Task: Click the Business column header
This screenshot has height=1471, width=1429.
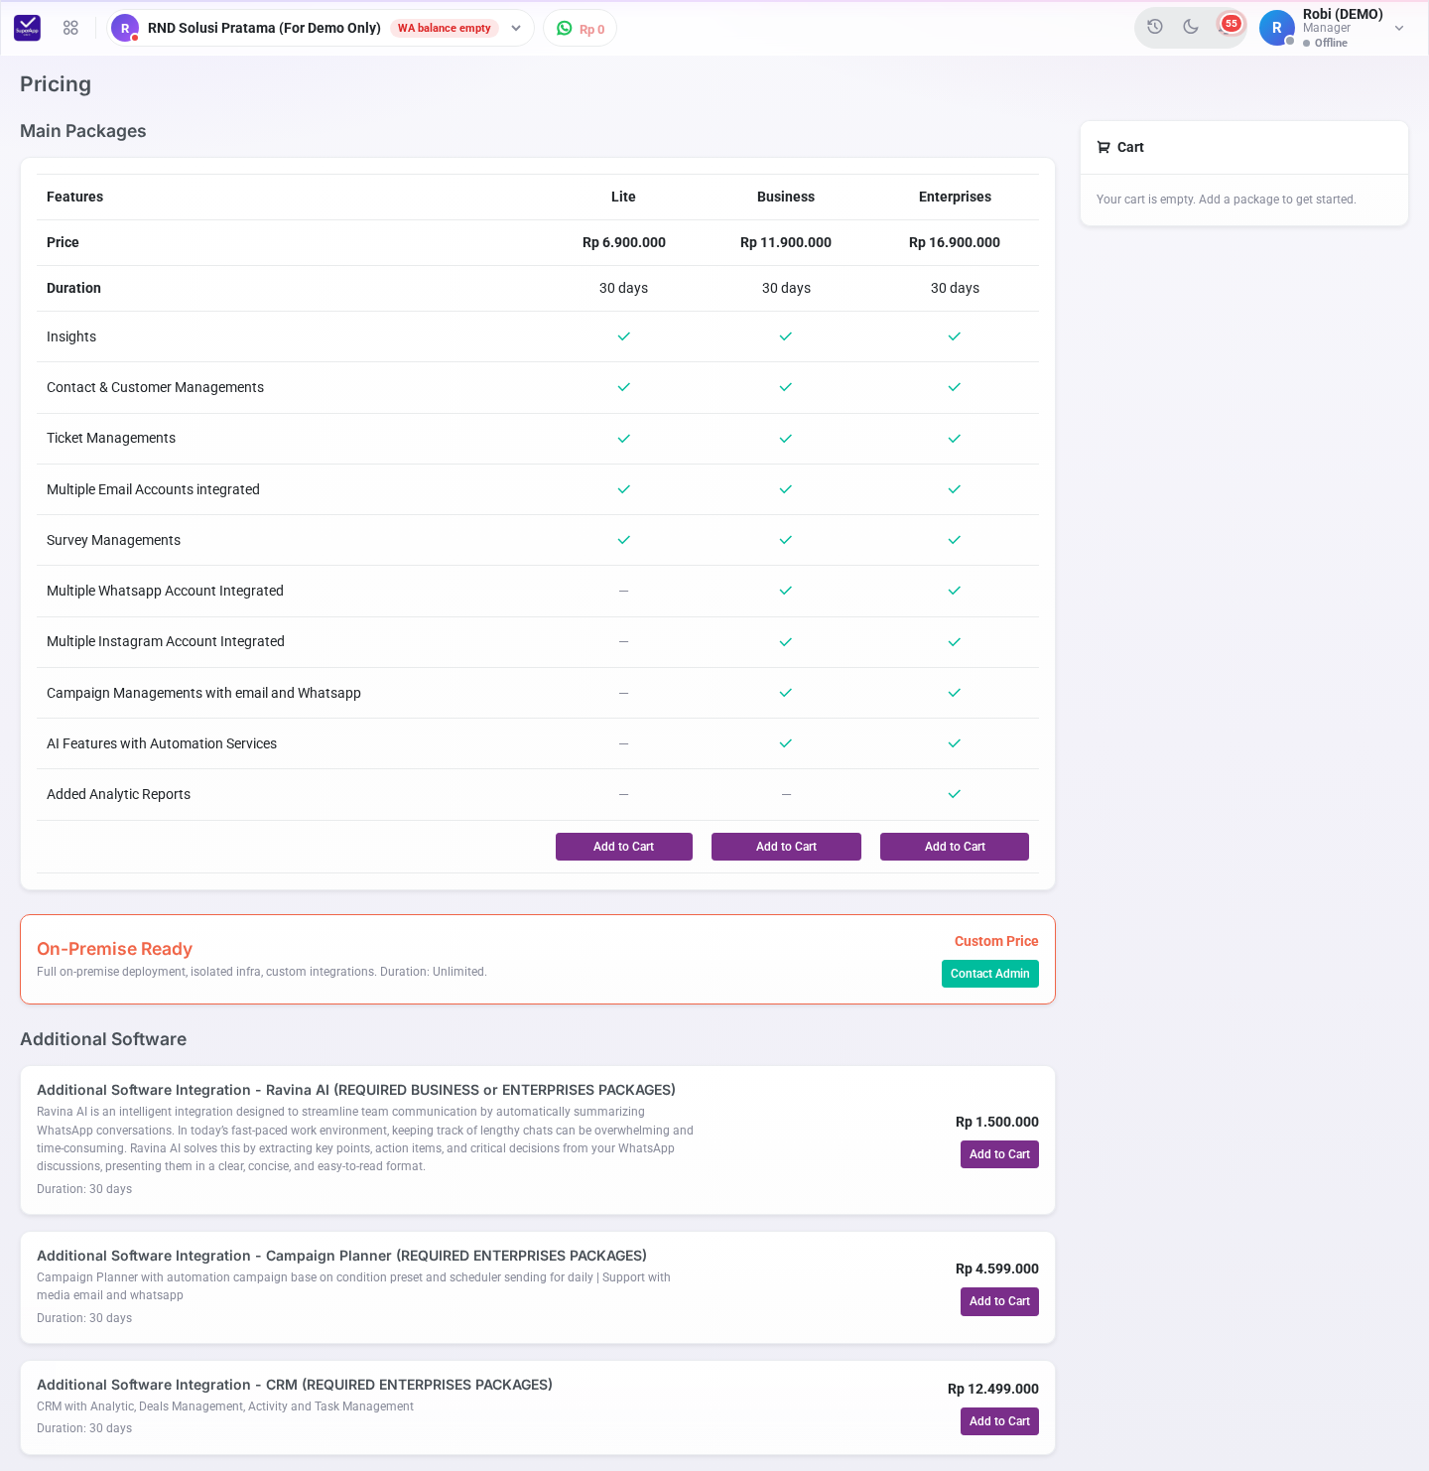Action: 786,197
